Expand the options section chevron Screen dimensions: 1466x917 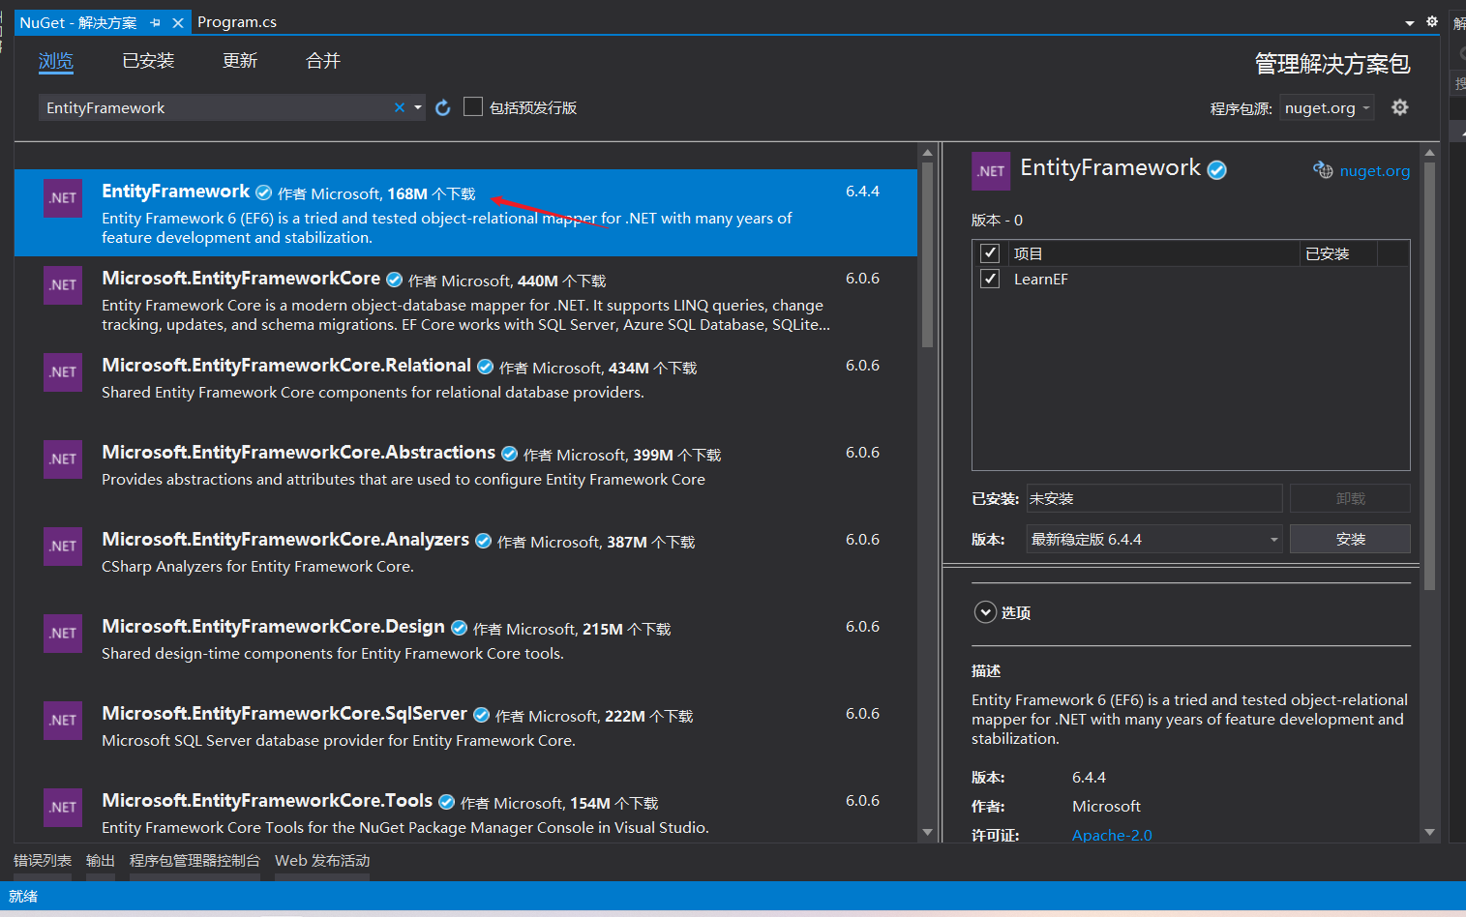[x=985, y=612]
